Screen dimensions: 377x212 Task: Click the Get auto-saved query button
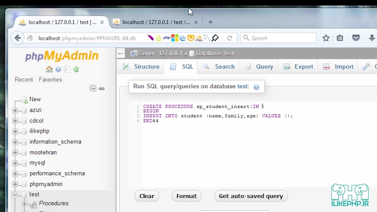251,196
